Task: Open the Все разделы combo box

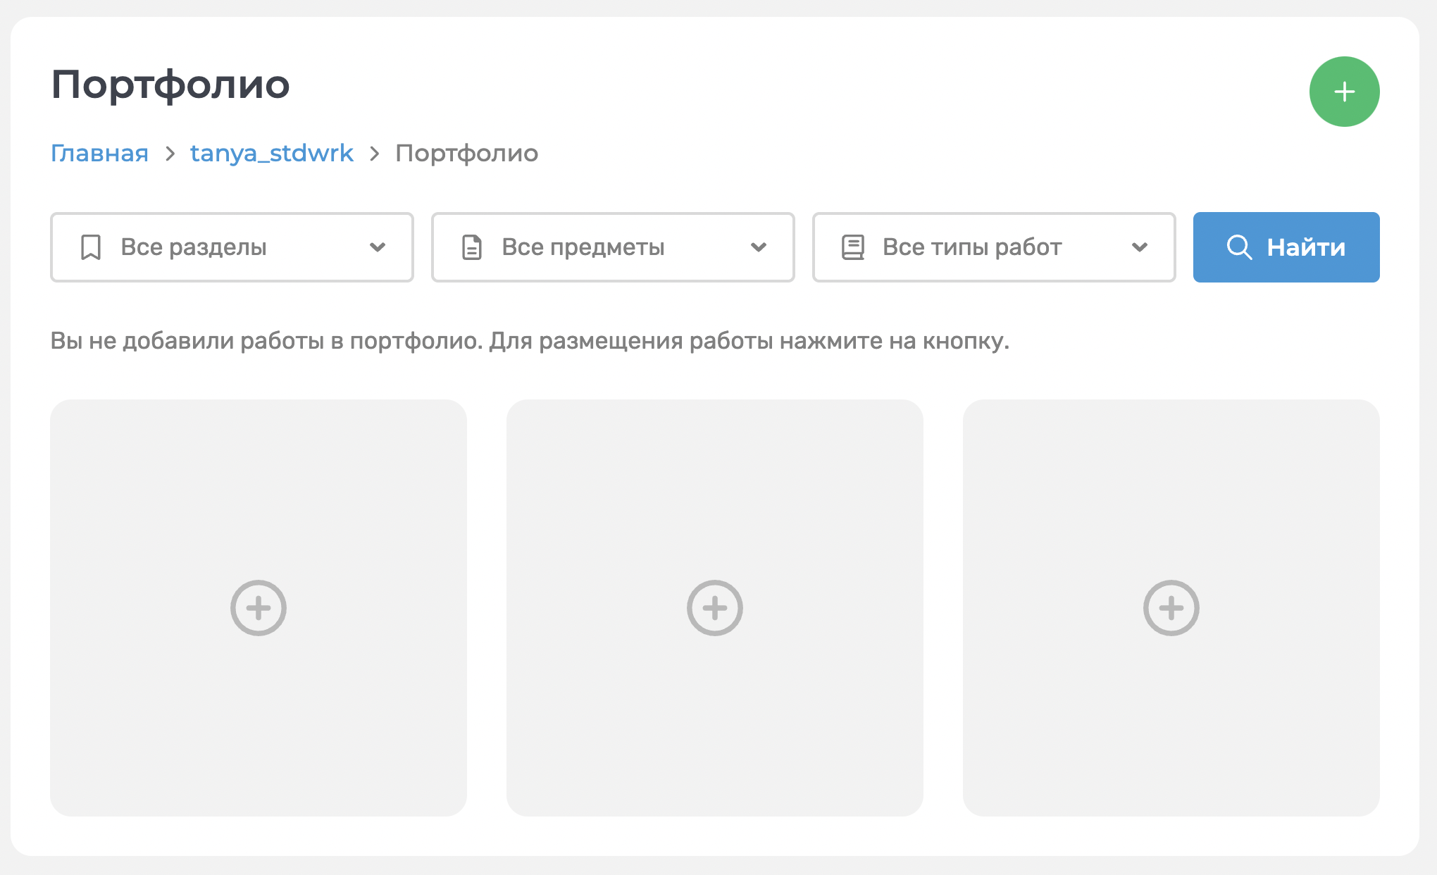Action: pos(232,247)
